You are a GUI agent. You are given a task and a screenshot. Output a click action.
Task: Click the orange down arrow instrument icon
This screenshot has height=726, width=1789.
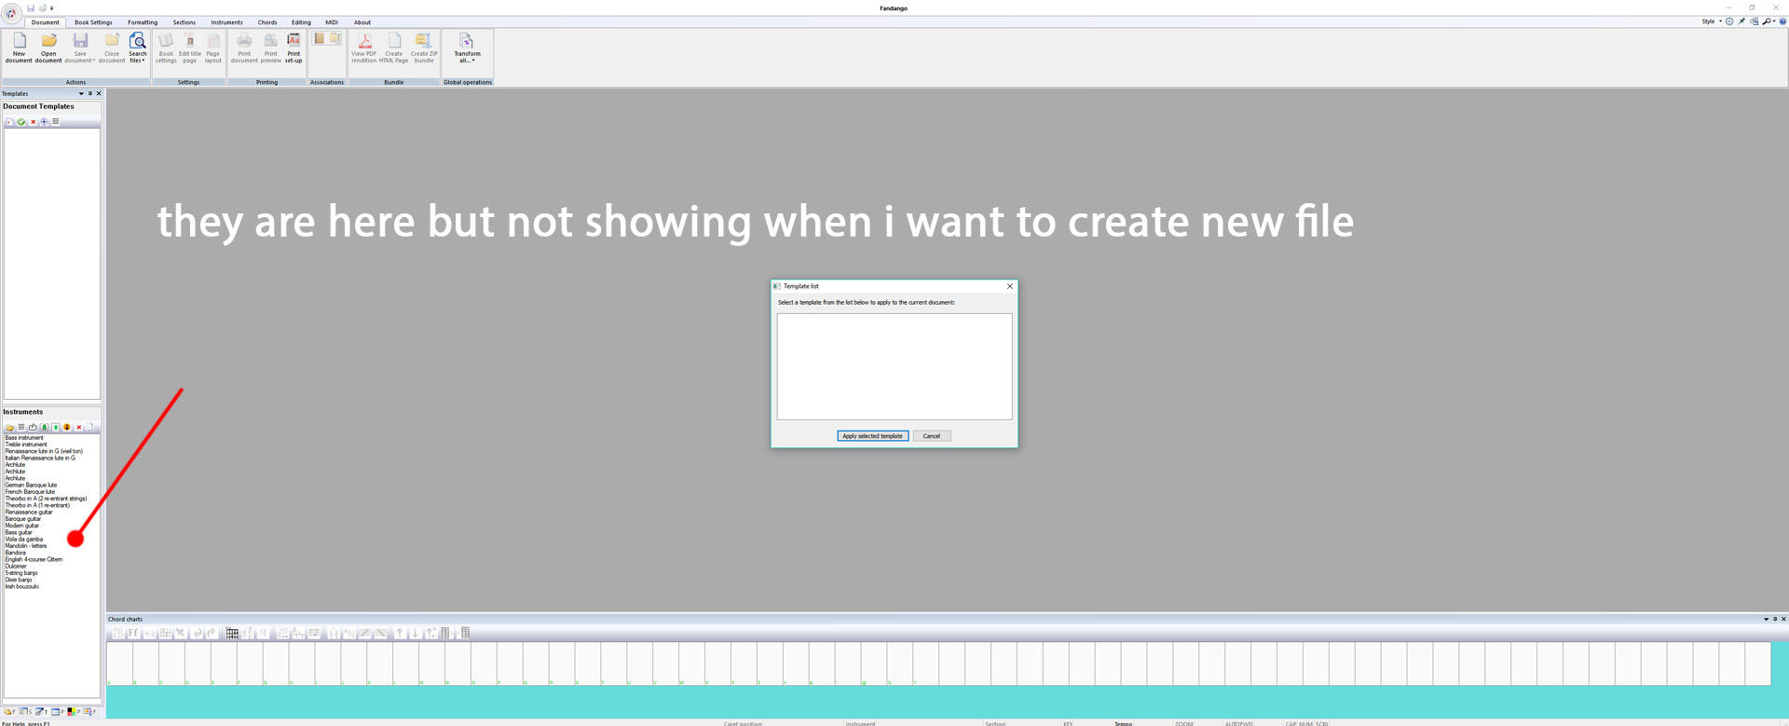pyautogui.click(x=67, y=428)
